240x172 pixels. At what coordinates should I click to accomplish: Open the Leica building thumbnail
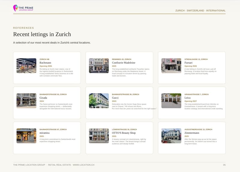(171, 101)
